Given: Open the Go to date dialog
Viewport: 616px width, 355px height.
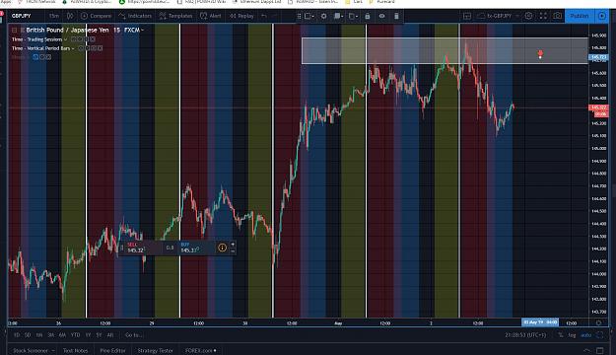Looking at the screenshot, I should tap(134, 335).
